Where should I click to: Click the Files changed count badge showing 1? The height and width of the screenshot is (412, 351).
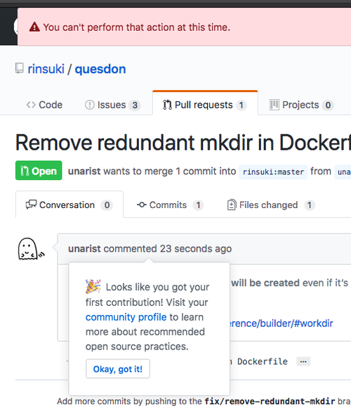[x=310, y=205]
